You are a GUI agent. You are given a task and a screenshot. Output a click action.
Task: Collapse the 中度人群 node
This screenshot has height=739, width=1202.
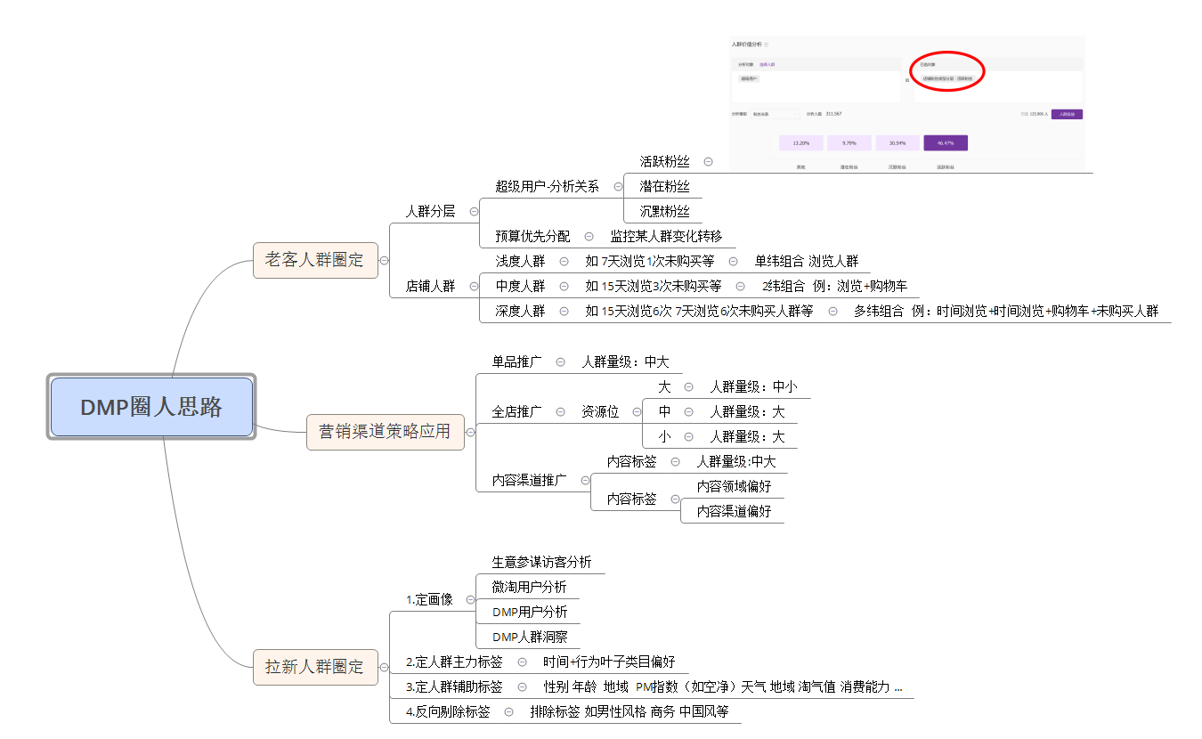pos(564,287)
